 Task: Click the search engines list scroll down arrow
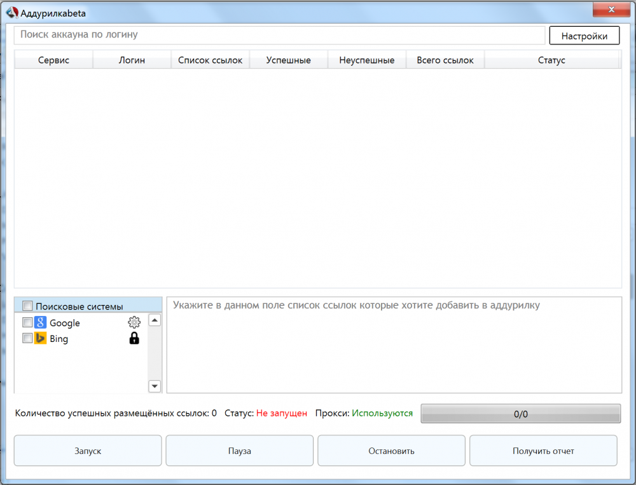point(155,386)
